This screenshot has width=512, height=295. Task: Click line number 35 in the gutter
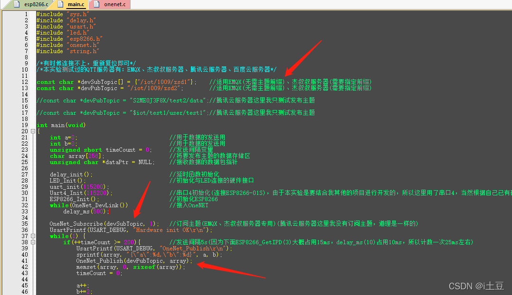click(x=25, y=223)
